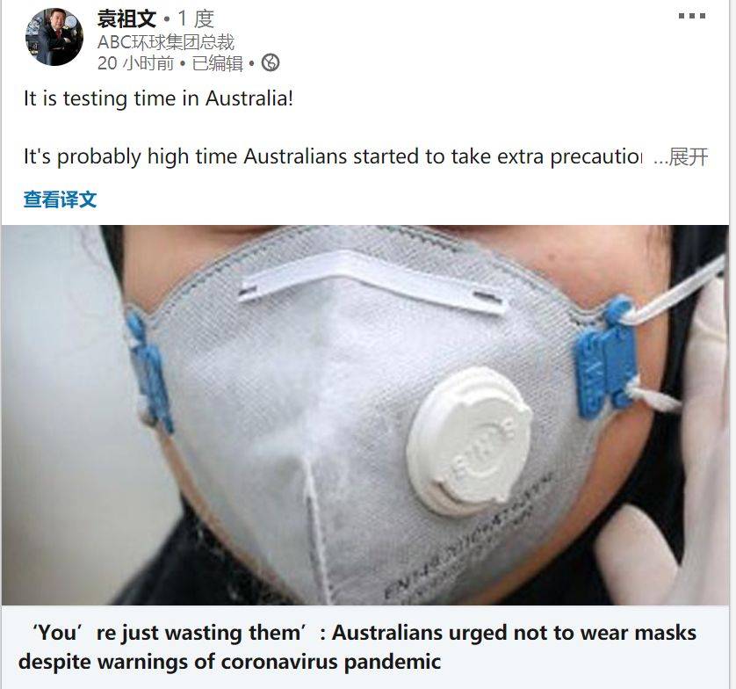
Task: Click the gray article caption area below the image
Action: point(365,647)
